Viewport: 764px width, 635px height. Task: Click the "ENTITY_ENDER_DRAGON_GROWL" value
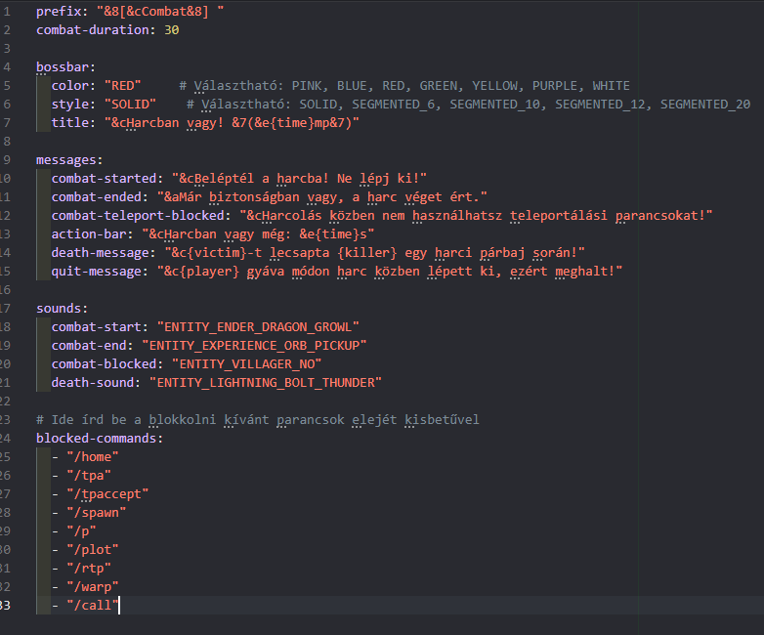[x=258, y=327]
